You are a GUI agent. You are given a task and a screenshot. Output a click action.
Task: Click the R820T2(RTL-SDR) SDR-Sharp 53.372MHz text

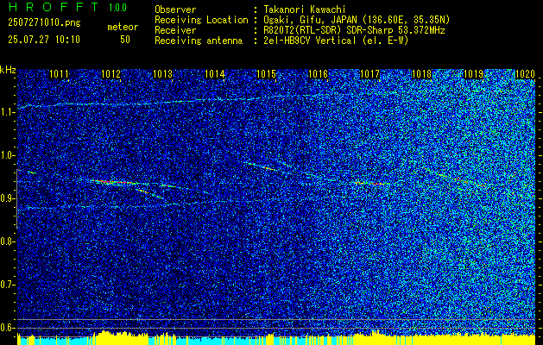[x=354, y=30]
